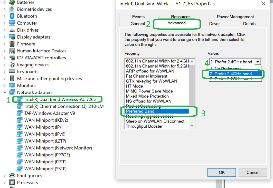Viewport: 273px width, 188px height.
Task: Click the Cancel button
Action: pyautogui.click(x=253, y=172)
